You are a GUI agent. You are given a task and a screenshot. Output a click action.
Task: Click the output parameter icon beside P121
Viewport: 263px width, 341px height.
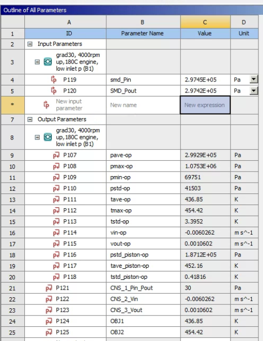[x=49, y=288]
